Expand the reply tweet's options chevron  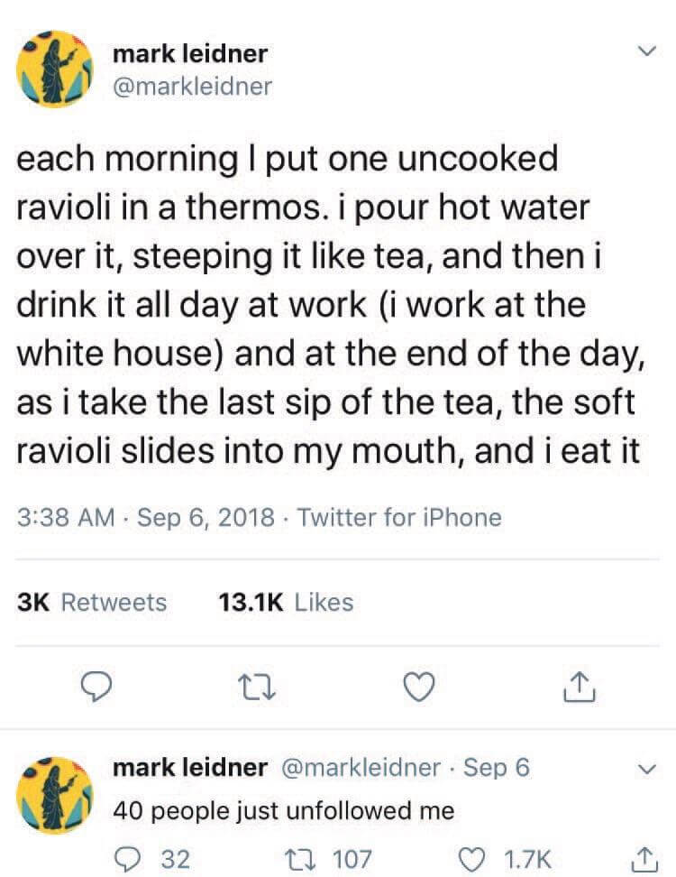click(643, 770)
